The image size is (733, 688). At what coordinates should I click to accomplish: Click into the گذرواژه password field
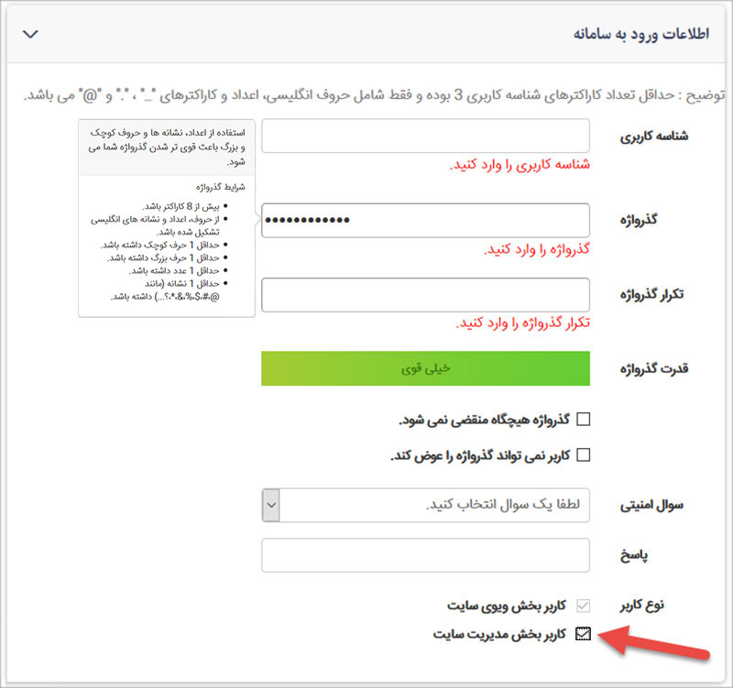[425, 221]
